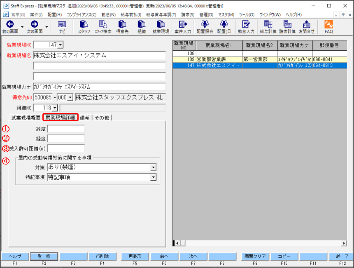Open the 得意先NO branch 000 dropdown
Screen dimensions: 354x268
click(x=70, y=97)
